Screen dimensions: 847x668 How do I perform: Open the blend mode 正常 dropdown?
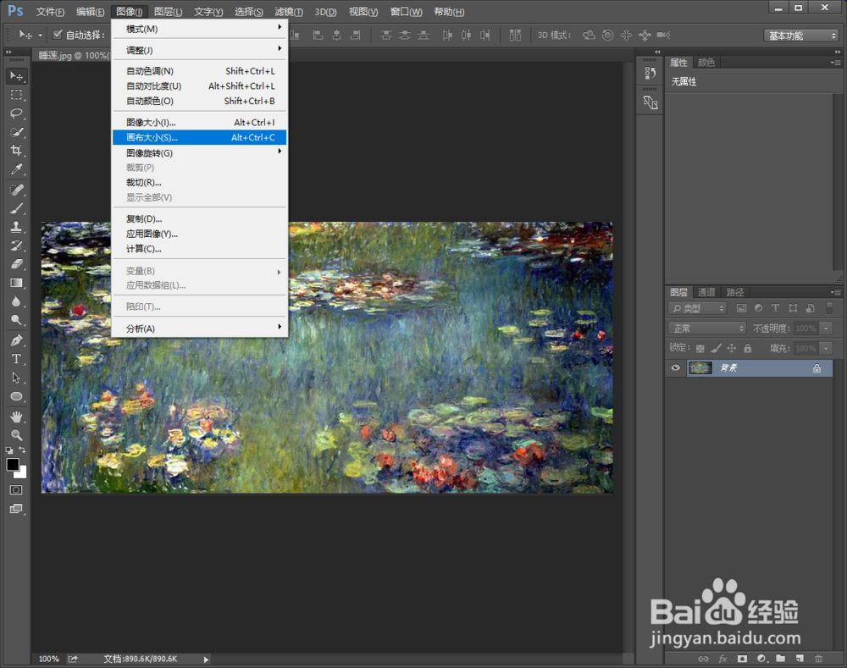click(x=707, y=328)
